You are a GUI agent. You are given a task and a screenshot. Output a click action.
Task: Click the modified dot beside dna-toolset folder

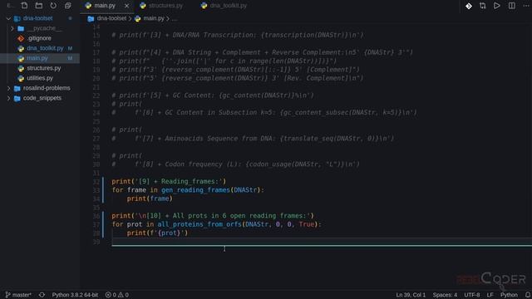(x=70, y=18)
